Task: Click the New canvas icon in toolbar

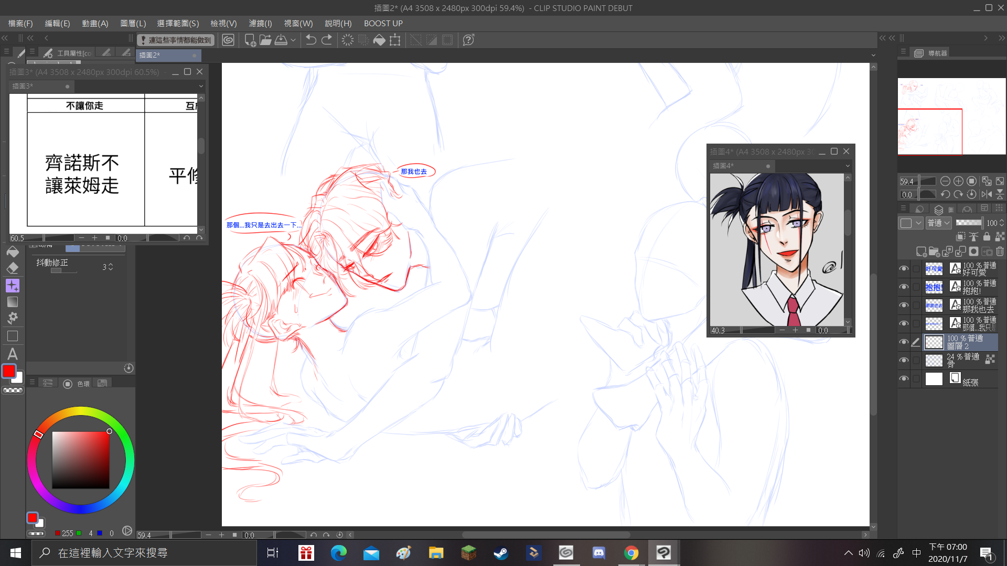Action: click(250, 40)
